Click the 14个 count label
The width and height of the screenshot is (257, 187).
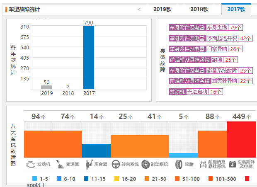[97, 117]
